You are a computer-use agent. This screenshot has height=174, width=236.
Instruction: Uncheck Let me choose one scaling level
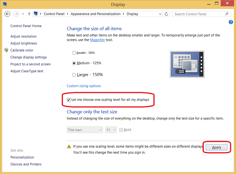tap(69, 100)
